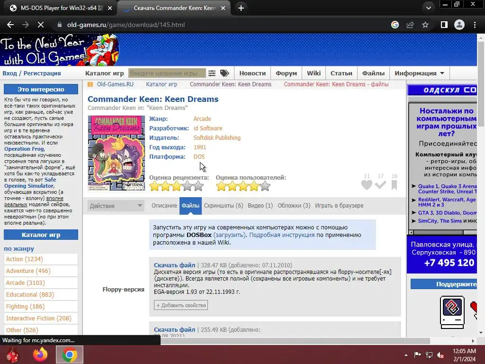Open the Wiki menu item

(314, 73)
